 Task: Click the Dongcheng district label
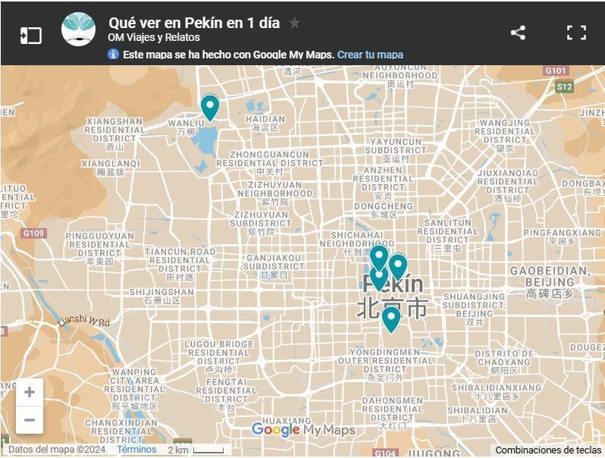tap(384, 210)
